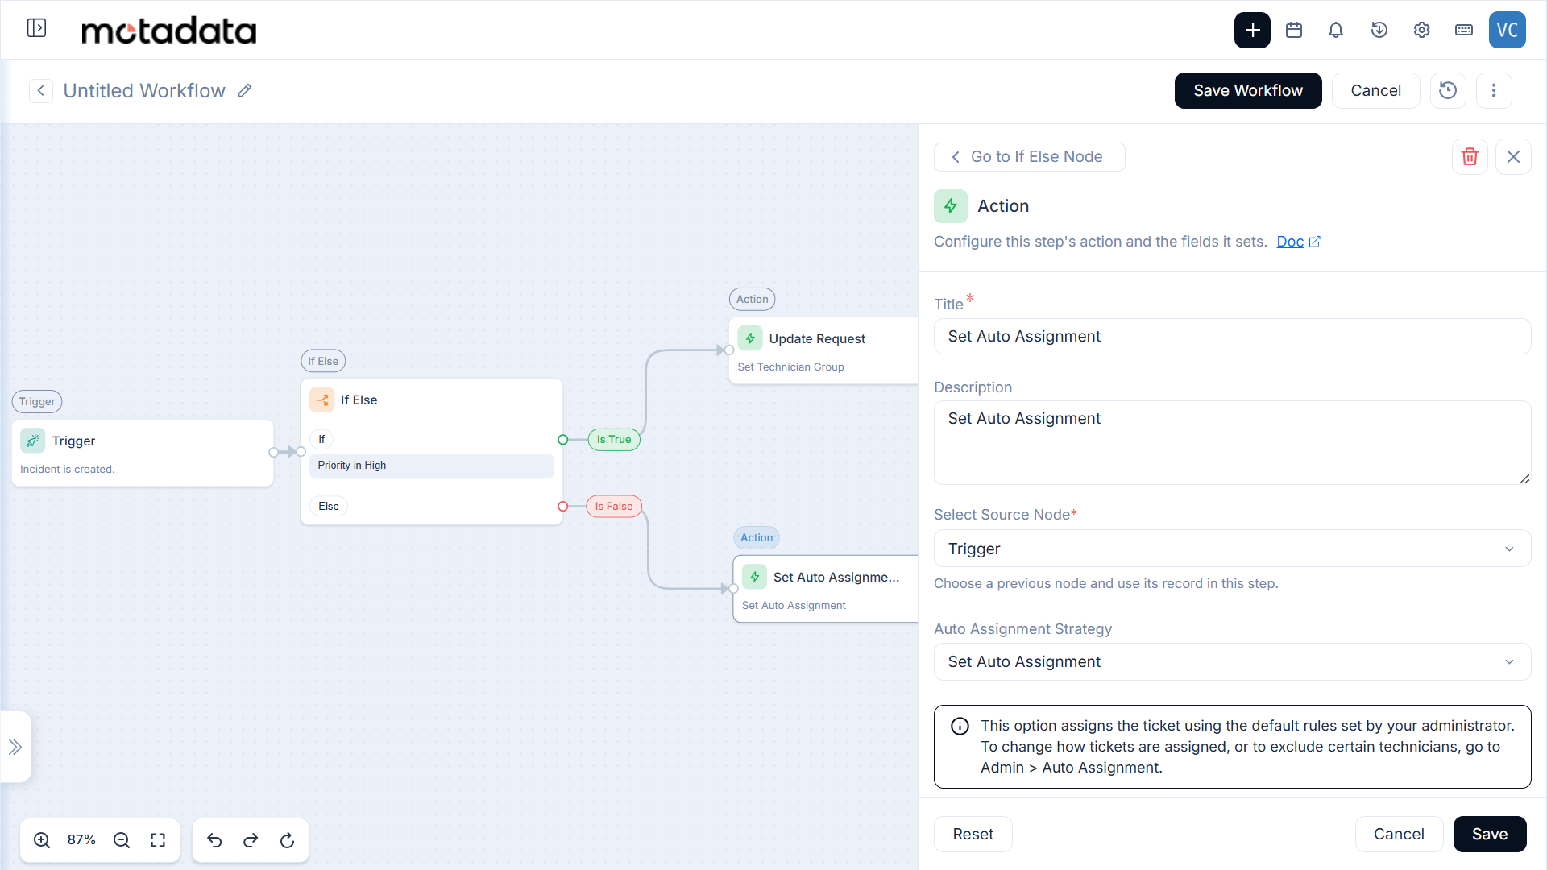The image size is (1547, 870).
Task: Edit workflow name with pencil icon
Action: (x=245, y=90)
